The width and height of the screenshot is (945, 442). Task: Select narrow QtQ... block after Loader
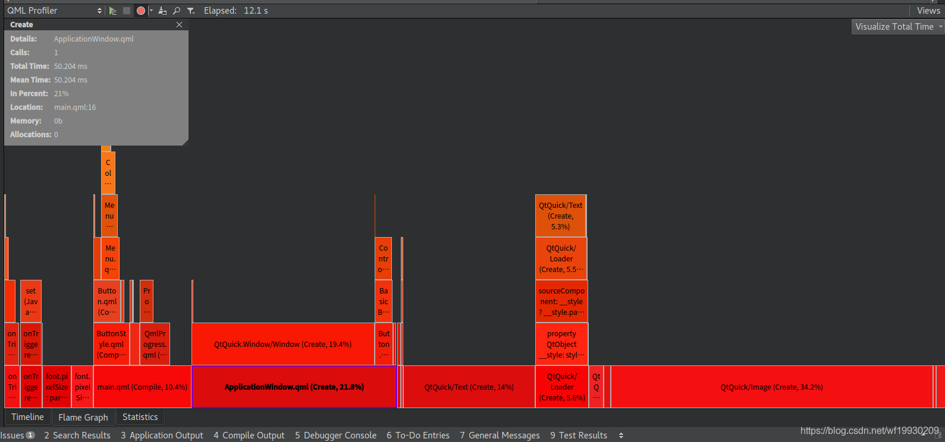596,387
